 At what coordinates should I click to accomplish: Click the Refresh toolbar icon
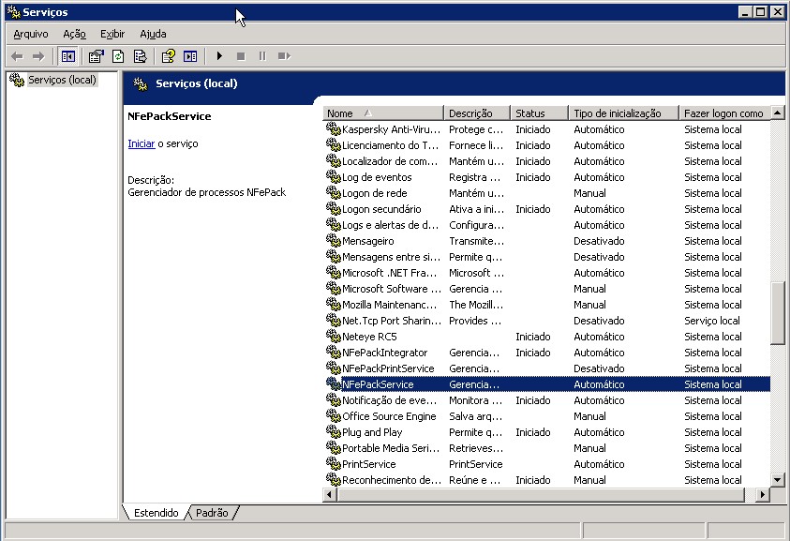click(x=118, y=56)
